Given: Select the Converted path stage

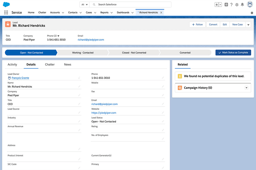Looking at the screenshot, I should [x=185, y=53].
